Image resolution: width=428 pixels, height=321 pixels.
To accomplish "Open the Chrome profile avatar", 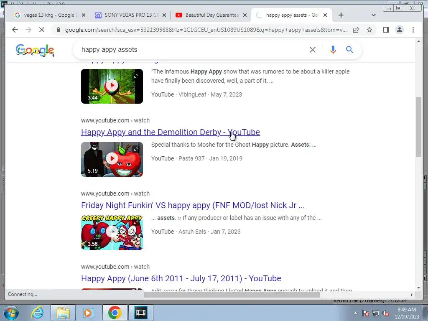I will (399, 30).
